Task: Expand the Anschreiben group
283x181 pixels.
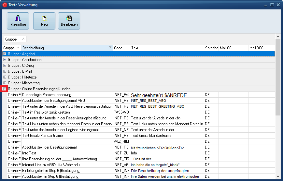Action: [x=5, y=60]
